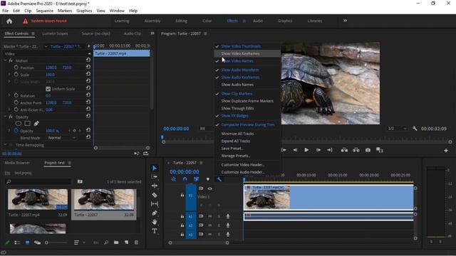
Task: Click the Add Marker icon in timeline
Action: (207, 179)
